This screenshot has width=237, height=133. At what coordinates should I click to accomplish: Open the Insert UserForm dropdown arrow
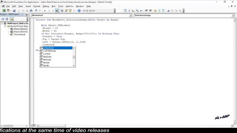[x=11, y=11]
